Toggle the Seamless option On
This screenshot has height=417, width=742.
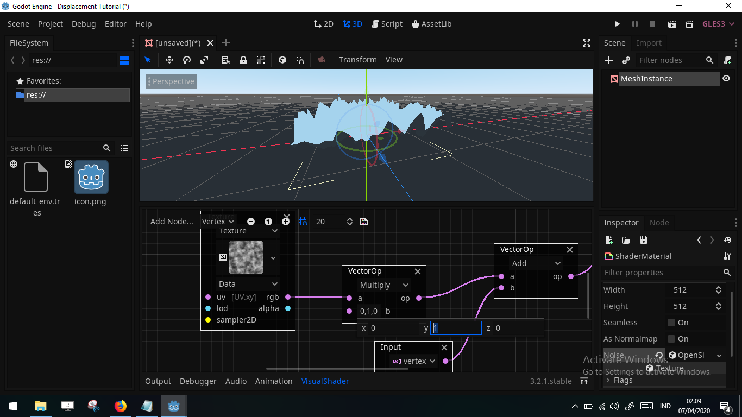(x=672, y=323)
